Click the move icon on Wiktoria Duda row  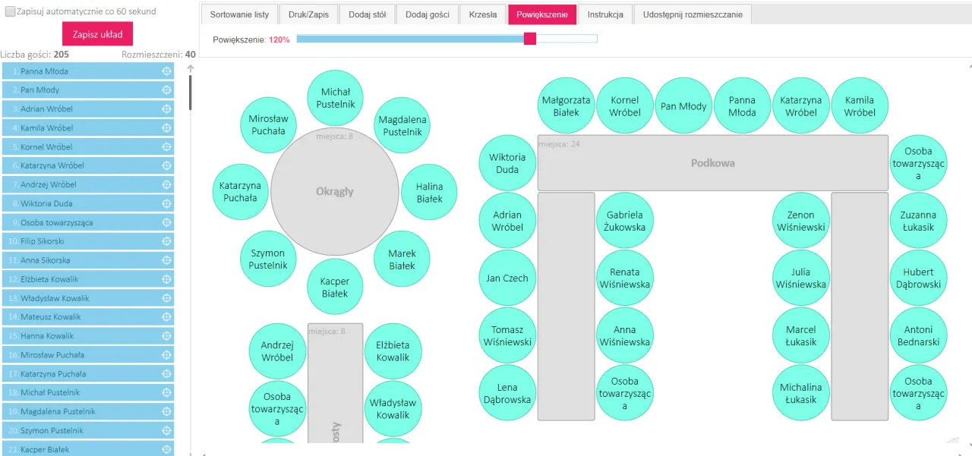coord(166,203)
